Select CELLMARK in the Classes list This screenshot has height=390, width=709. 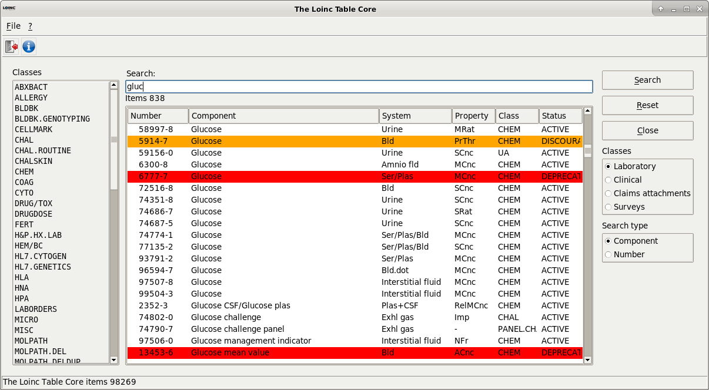click(61, 129)
